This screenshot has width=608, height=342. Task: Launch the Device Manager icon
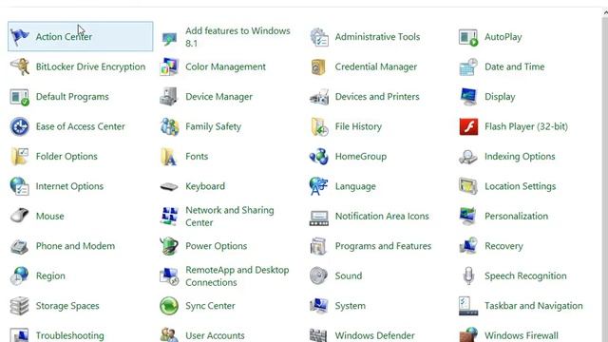(169, 97)
